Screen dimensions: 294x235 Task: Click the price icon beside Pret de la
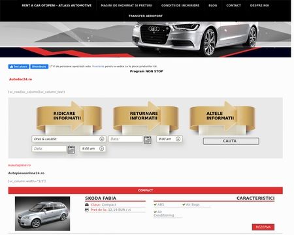87,210
